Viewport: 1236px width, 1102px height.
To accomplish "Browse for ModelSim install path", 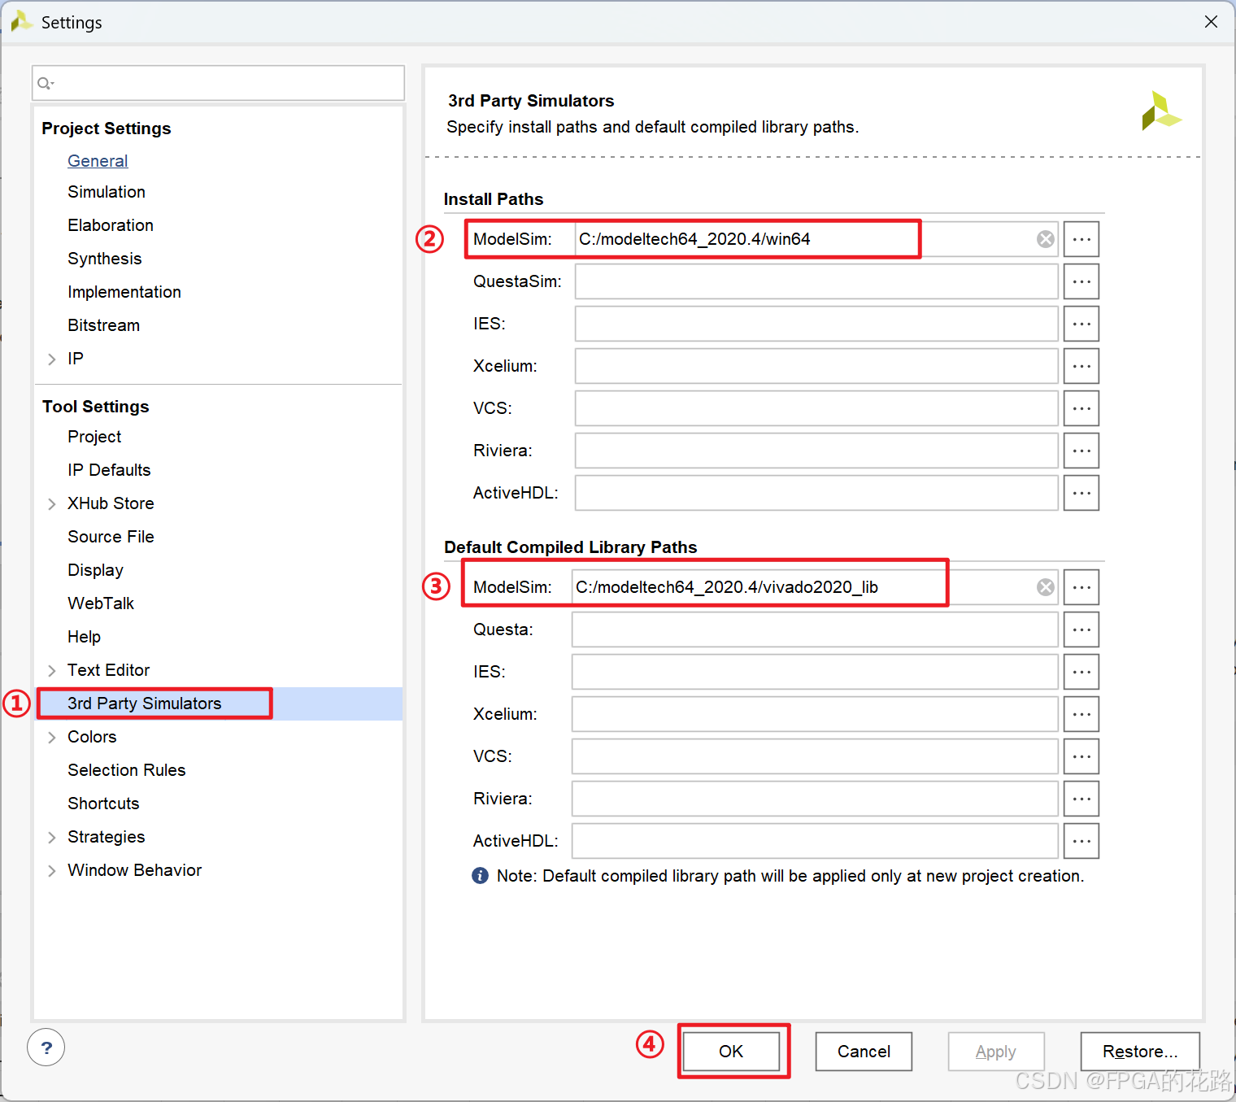I will pyautogui.click(x=1081, y=239).
